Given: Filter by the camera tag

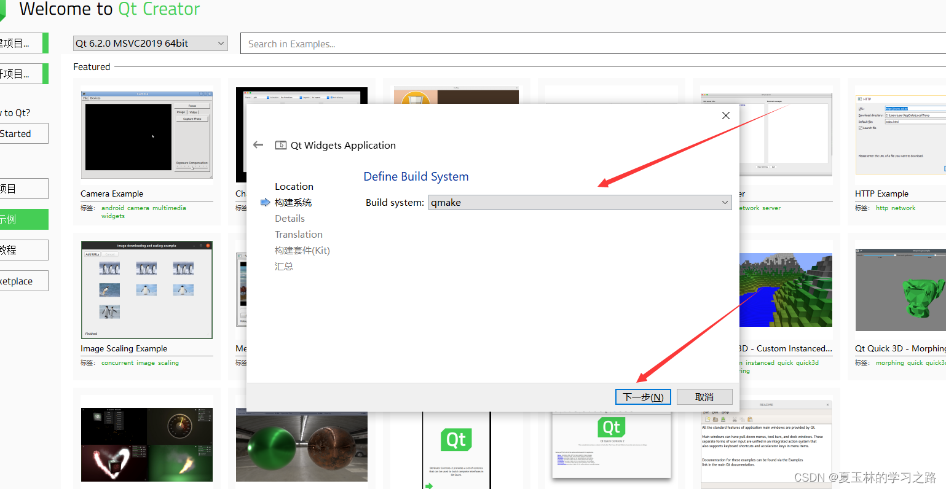Looking at the screenshot, I should pyautogui.click(x=138, y=208).
